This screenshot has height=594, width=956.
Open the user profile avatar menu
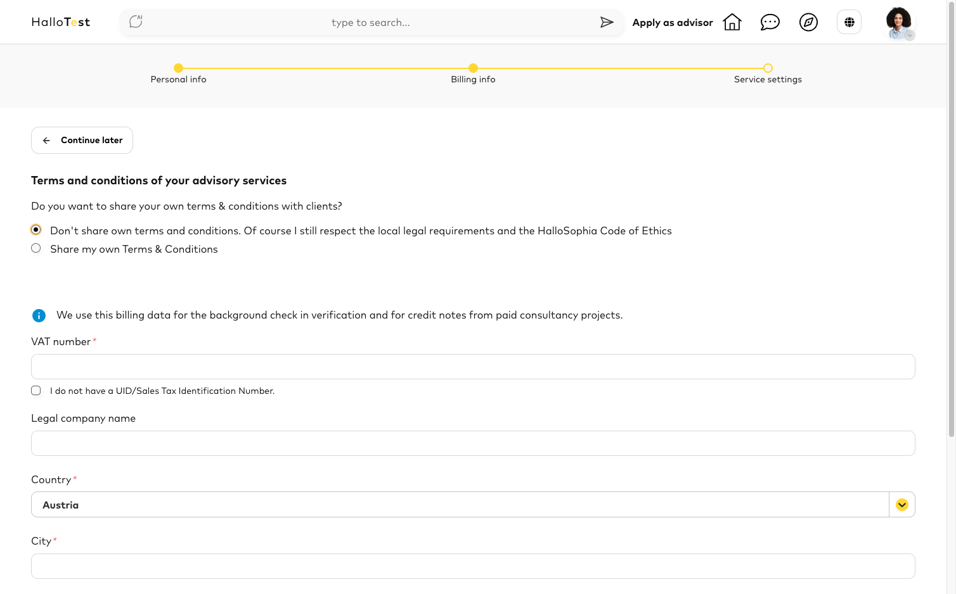(899, 23)
